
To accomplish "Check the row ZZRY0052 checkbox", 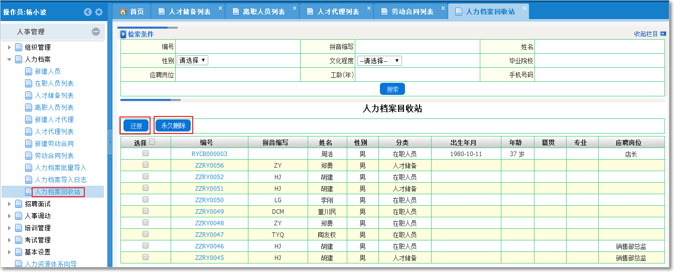I will (146, 176).
